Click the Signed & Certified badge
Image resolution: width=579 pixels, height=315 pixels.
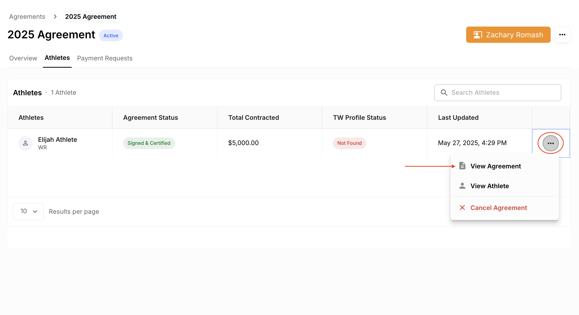point(149,143)
